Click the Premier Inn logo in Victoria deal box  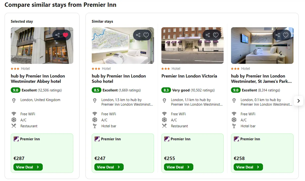click(x=166, y=139)
